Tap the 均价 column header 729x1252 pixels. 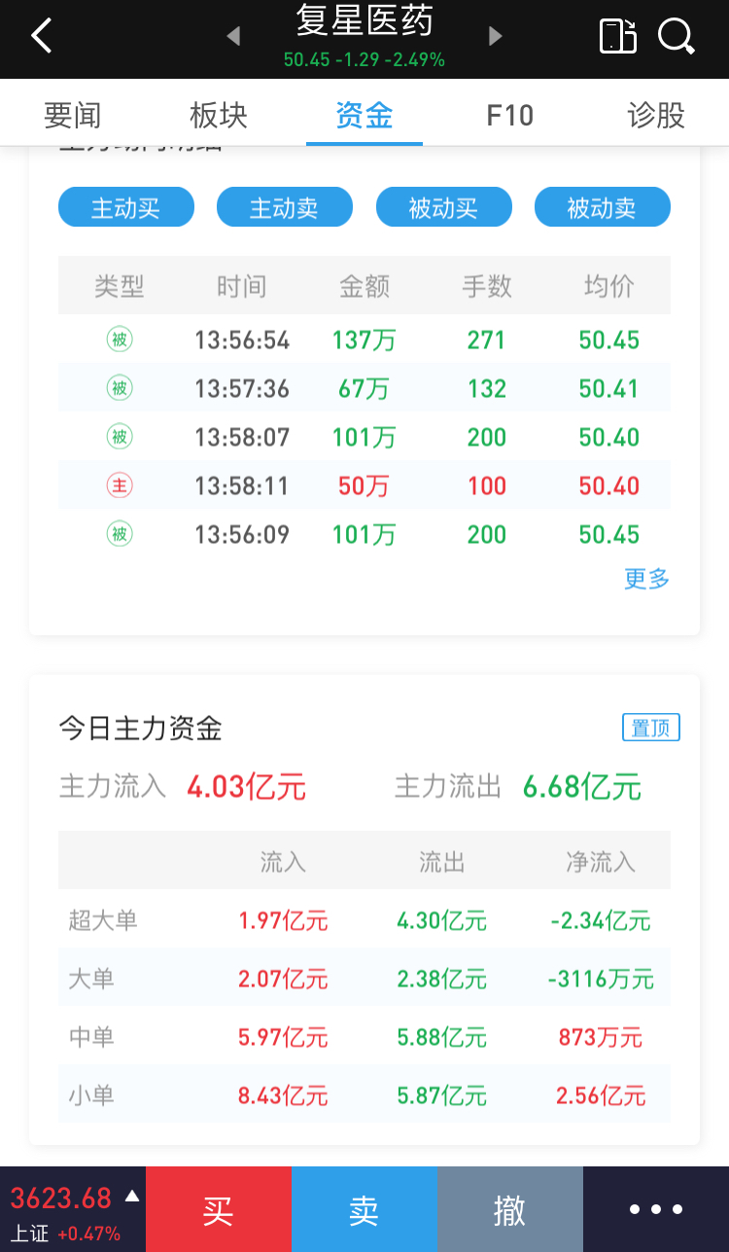pyautogui.click(x=609, y=286)
